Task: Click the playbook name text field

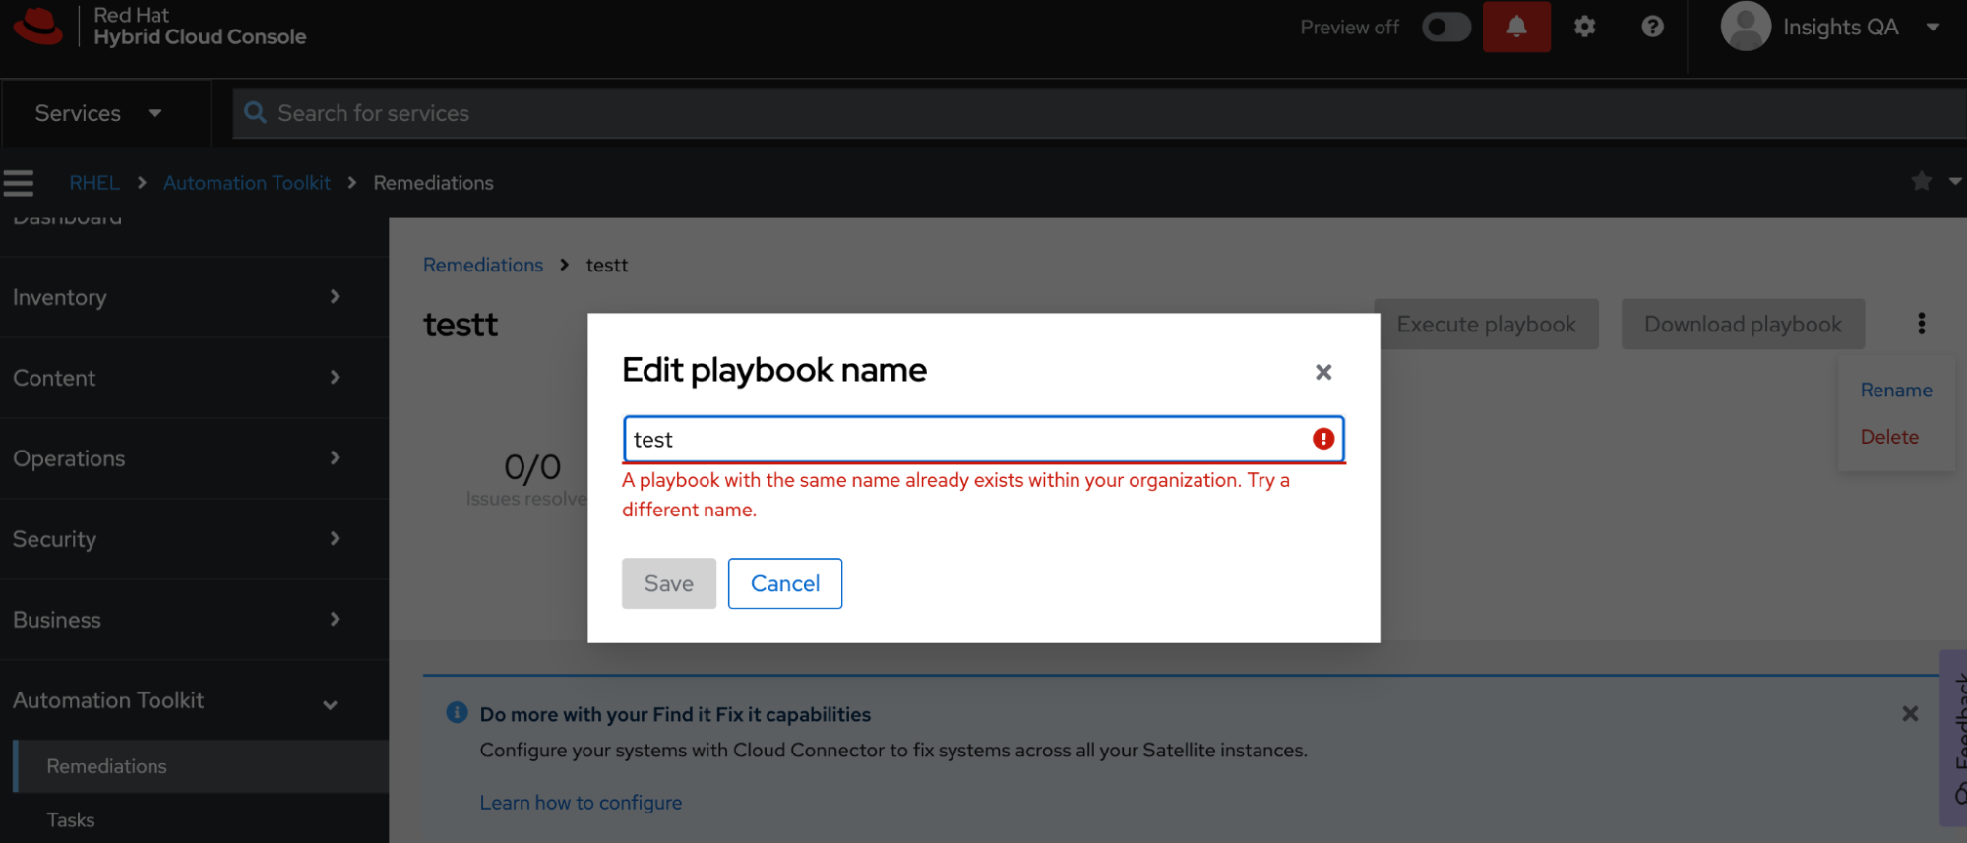Action: click(x=964, y=440)
